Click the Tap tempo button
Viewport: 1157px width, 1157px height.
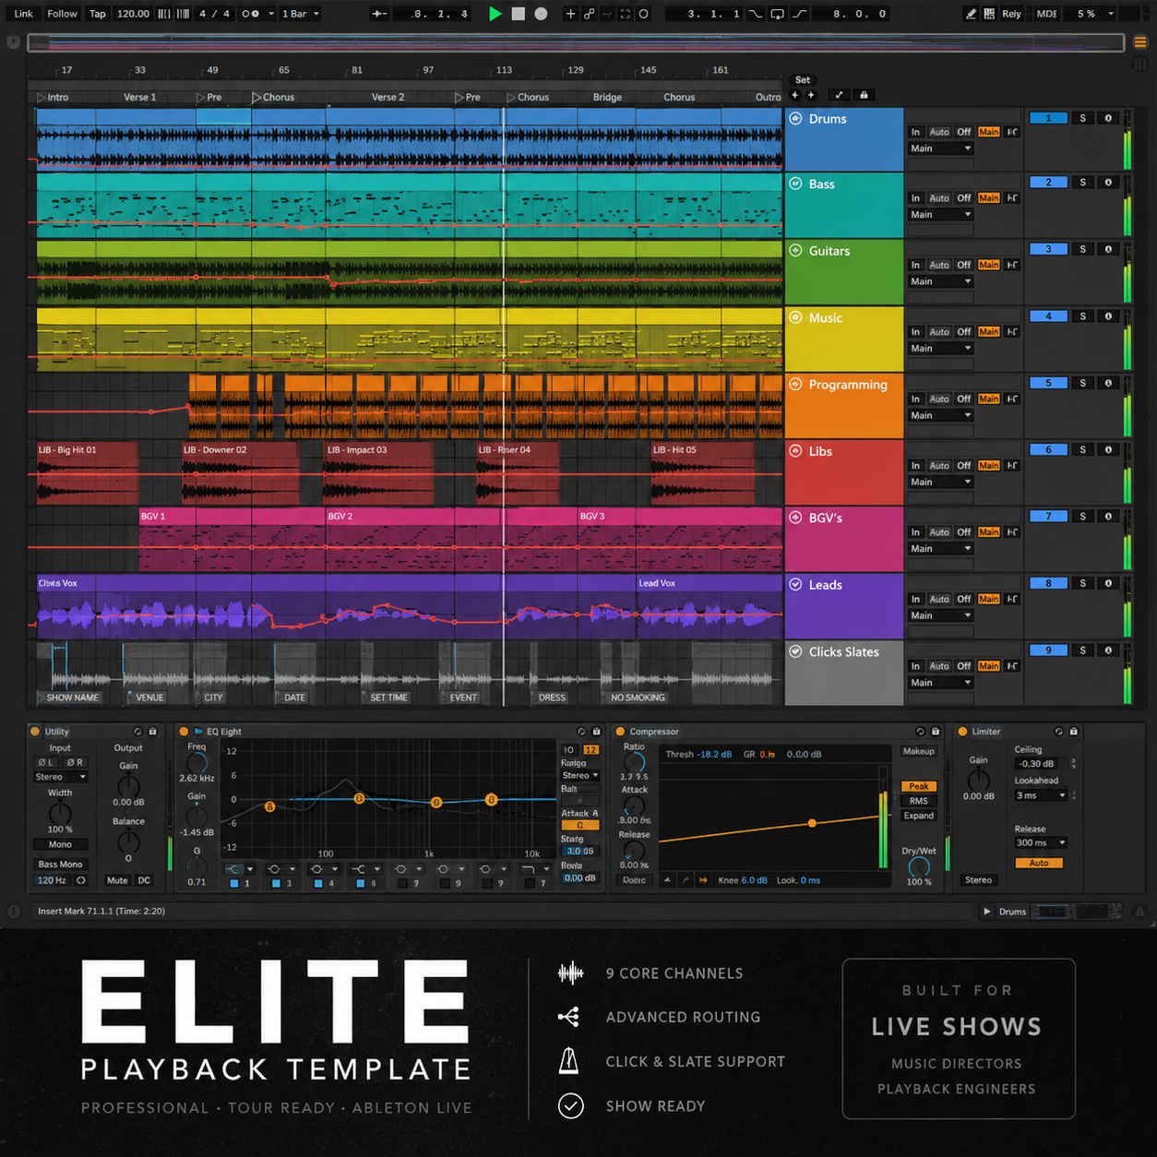pyautogui.click(x=97, y=14)
